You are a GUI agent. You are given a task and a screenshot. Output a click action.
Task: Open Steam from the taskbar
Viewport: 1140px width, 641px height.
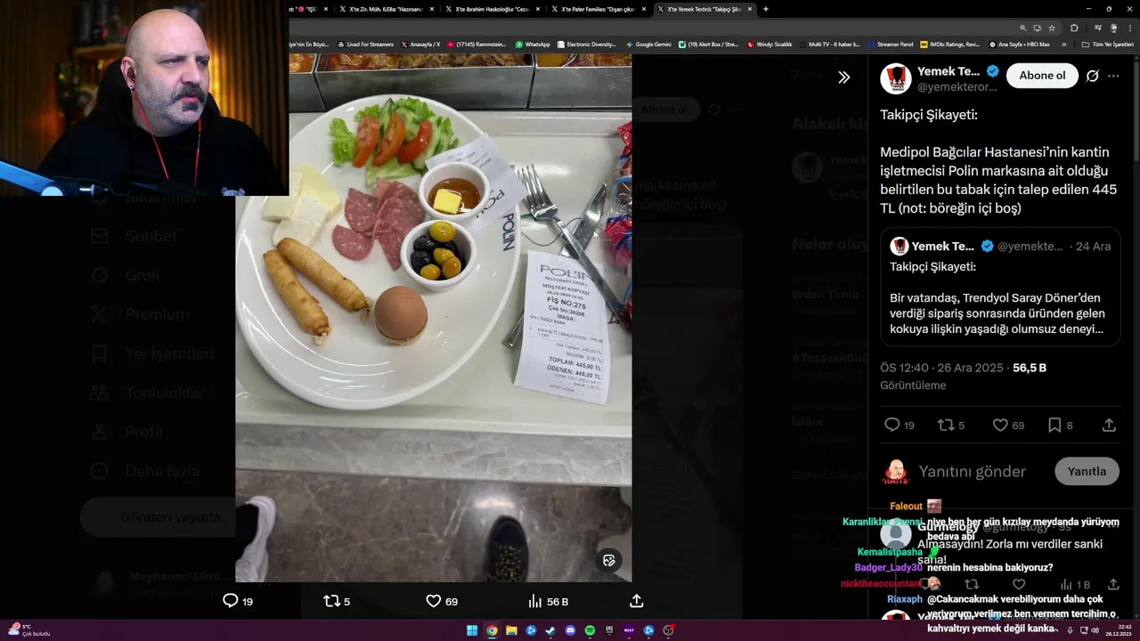(550, 630)
